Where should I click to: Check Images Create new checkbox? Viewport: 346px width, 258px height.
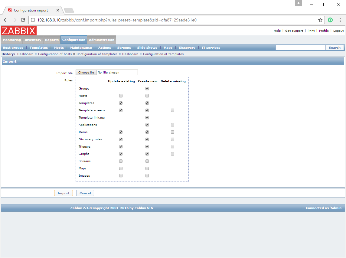point(147,176)
